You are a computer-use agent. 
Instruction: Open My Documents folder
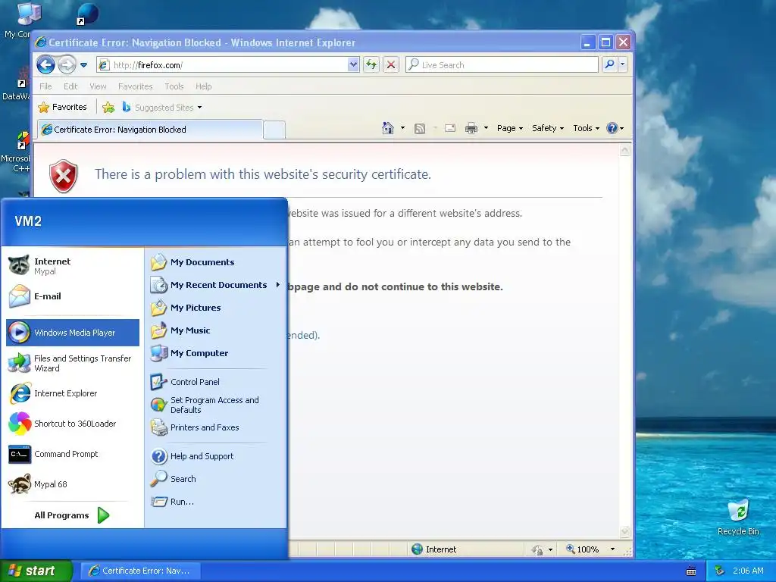[216, 262]
